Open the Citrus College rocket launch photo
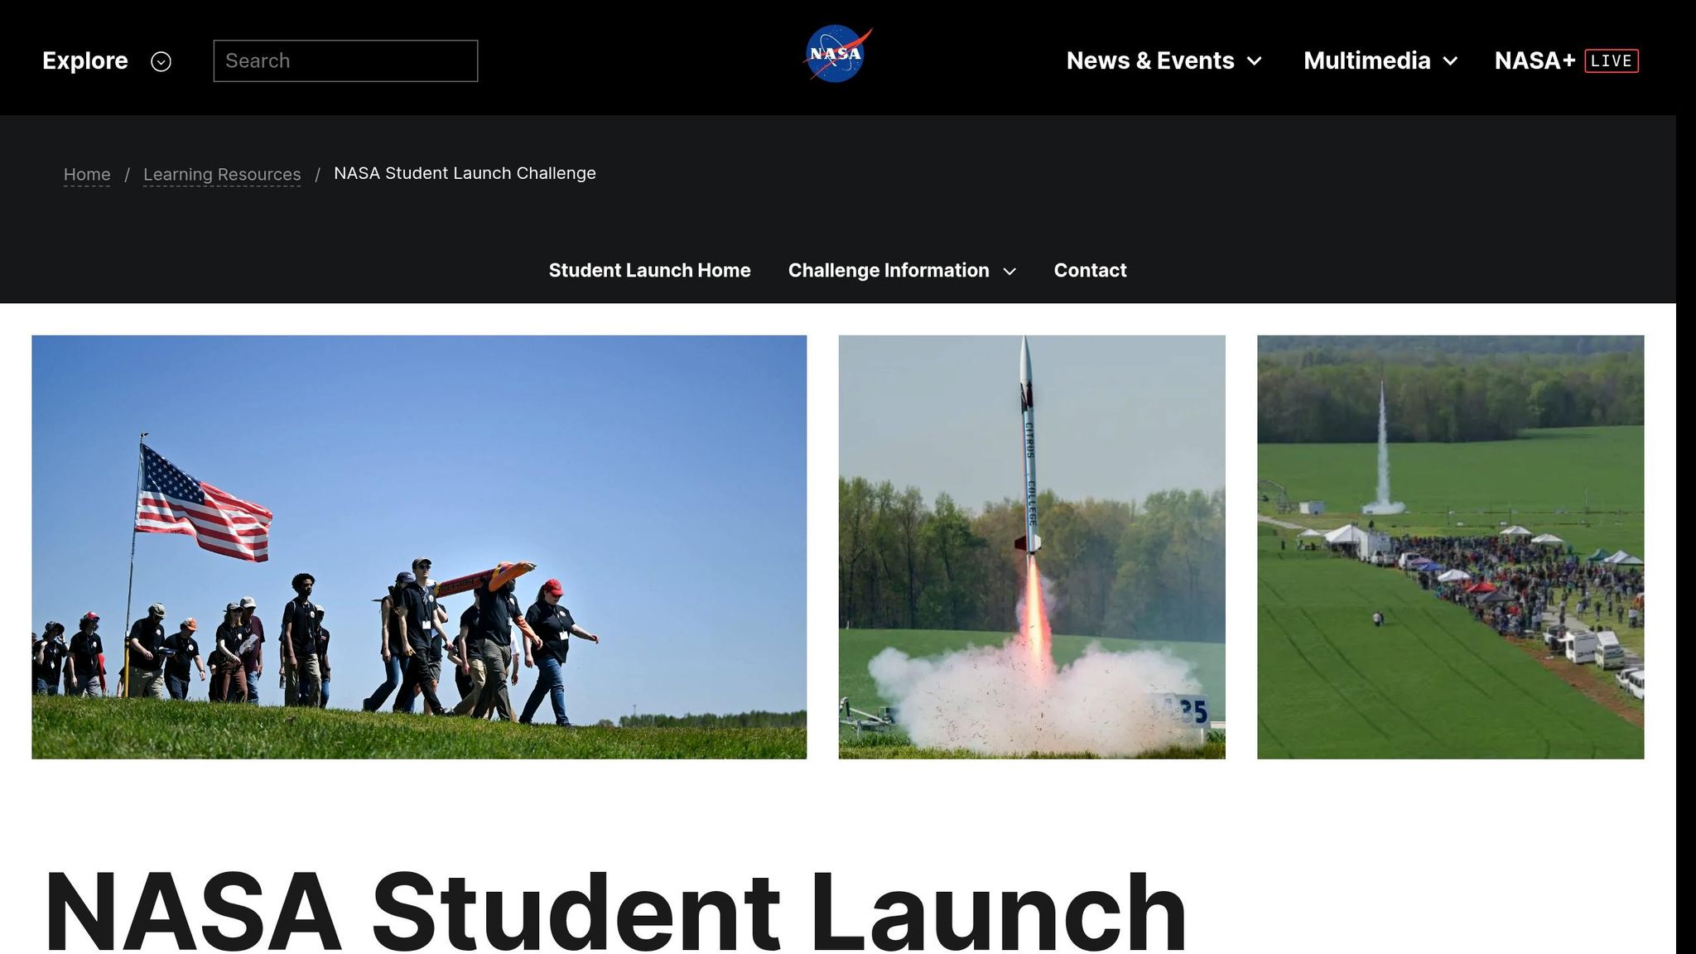1696x954 pixels. click(1032, 547)
